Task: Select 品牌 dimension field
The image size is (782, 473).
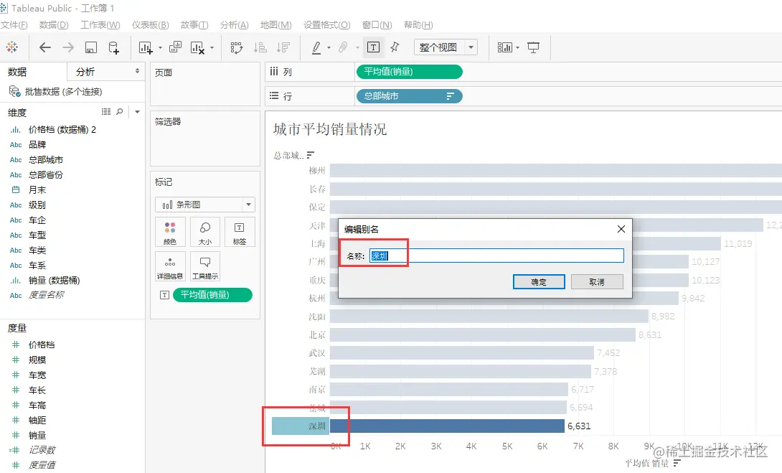Action: click(37, 145)
